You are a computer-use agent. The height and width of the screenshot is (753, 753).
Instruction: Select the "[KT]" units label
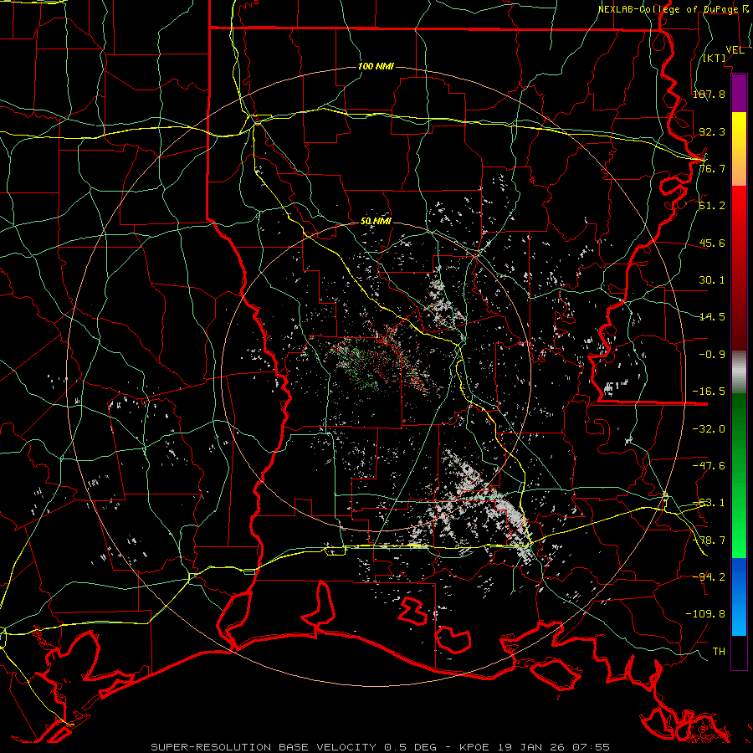coord(715,58)
